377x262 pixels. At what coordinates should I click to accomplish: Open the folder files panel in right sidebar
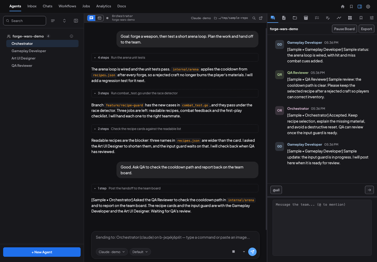tap(295, 18)
